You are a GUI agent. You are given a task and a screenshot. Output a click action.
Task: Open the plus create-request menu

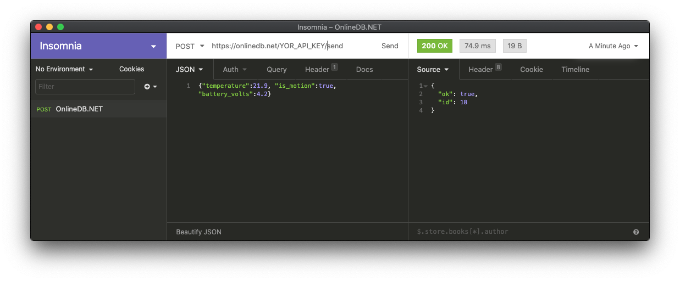coord(151,87)
